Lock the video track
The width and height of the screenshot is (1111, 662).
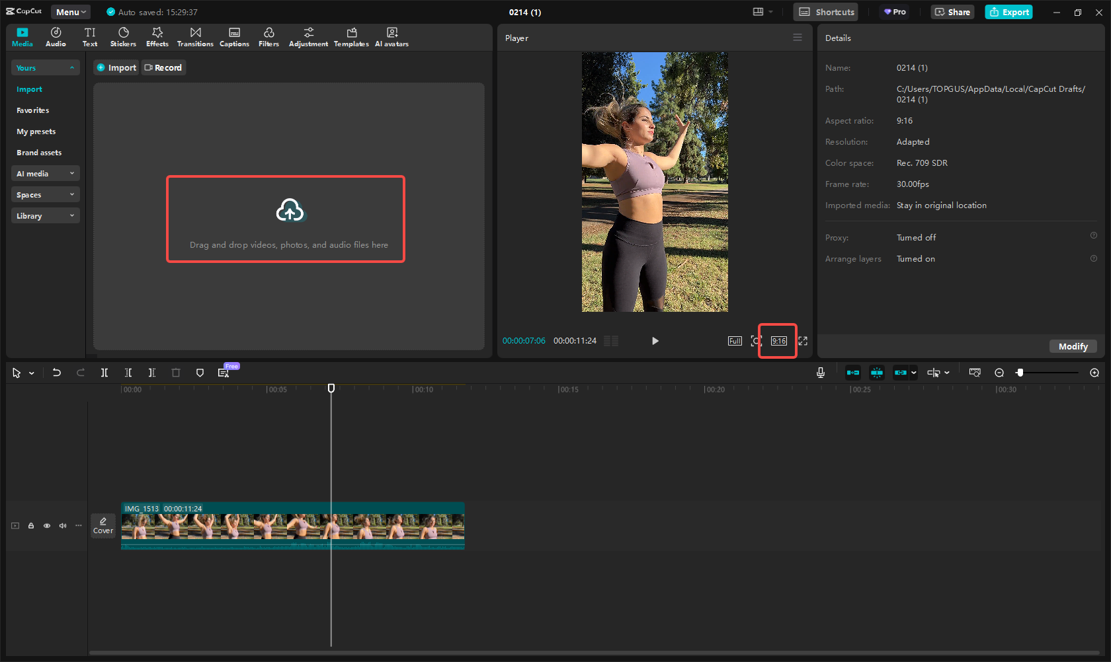coord(31,526)
